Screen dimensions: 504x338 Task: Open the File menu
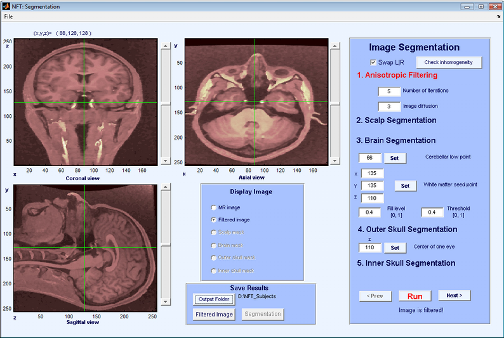[8, 16]
